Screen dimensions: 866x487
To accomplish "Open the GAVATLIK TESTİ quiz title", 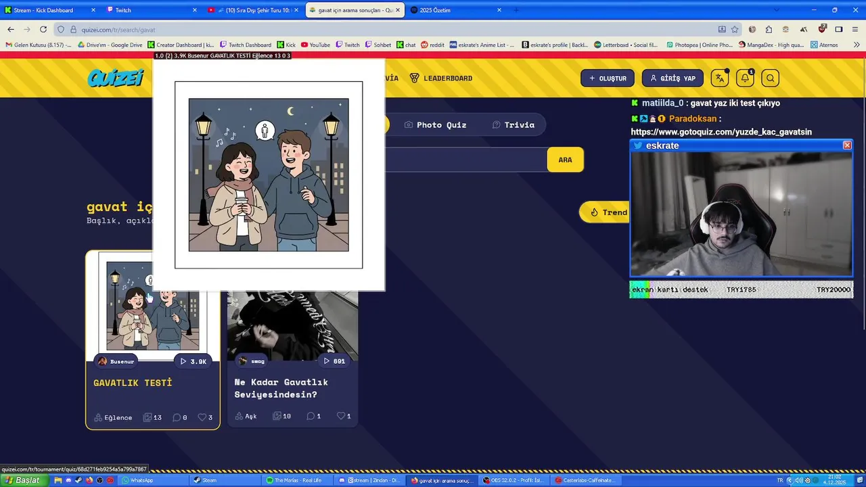I will 133,383.
